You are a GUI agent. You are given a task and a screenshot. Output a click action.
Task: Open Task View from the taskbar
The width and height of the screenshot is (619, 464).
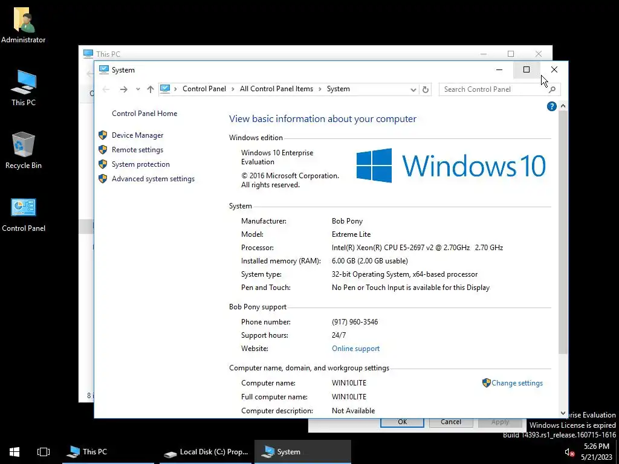[x=44, y=452]
